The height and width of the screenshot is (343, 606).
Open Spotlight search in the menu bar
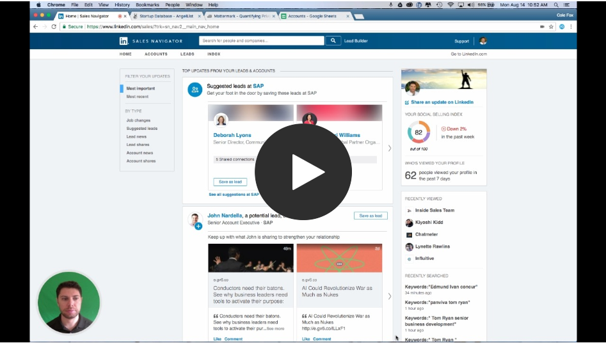[x=556, y=5]
